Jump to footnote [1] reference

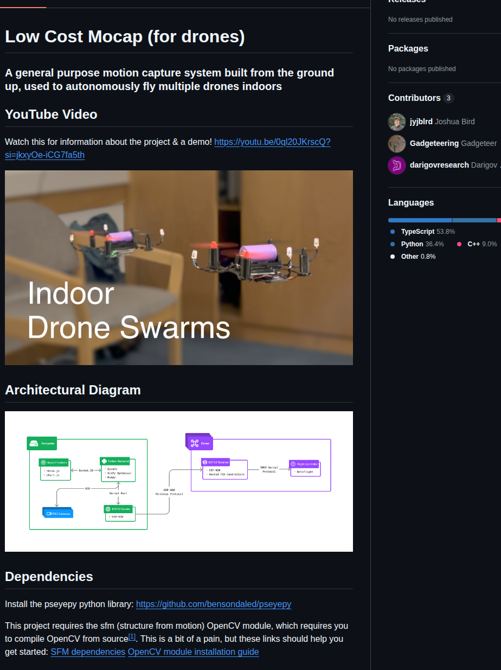(x=132, y=636)
